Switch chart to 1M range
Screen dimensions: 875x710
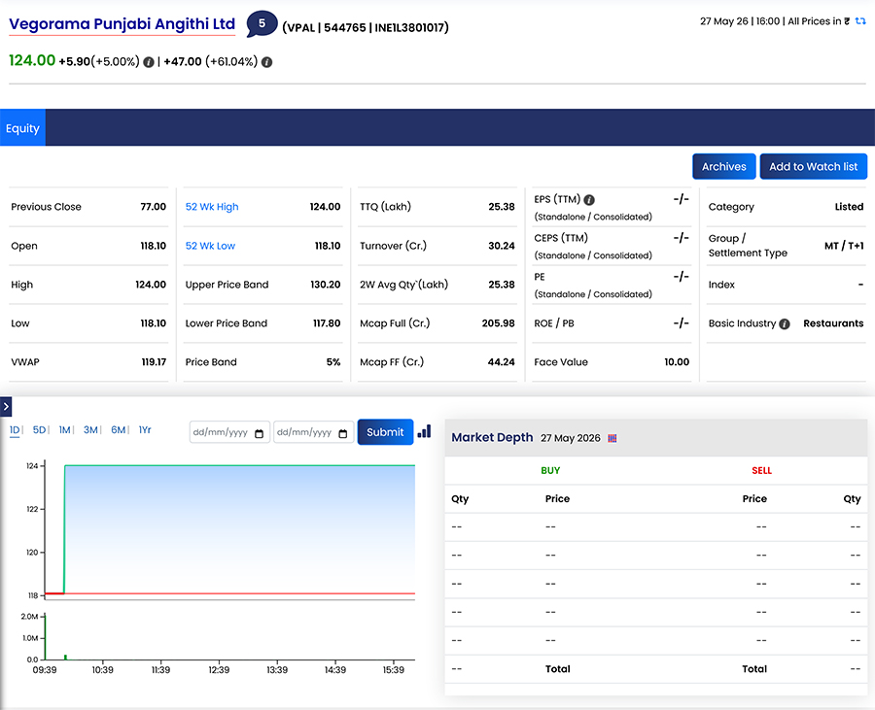click(65, 429)
